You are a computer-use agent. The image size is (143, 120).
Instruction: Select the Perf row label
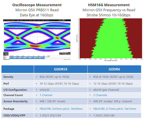click(x=6, y=83)
